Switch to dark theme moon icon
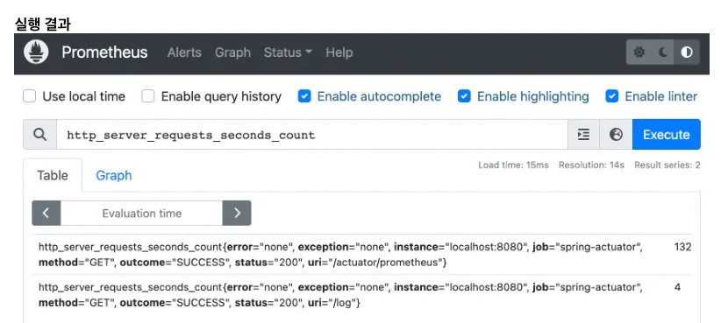This screenshot has height=323, width=721. pyautogui.click(x=662, y=53)
